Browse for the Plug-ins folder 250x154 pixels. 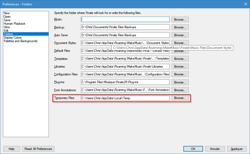click(180, 82)
